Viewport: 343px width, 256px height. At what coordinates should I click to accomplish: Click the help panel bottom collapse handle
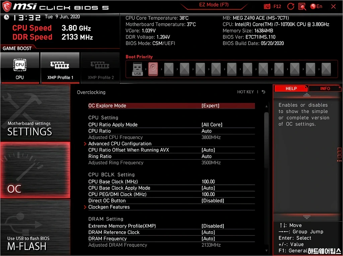click(x=307, y=217)
